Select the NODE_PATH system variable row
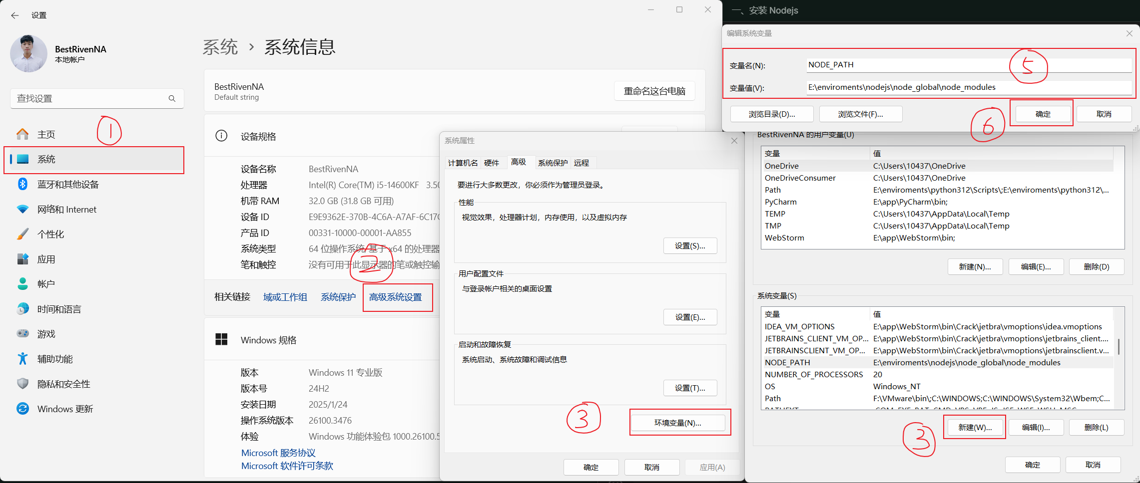Viewport: 1140px width, 483px height. tap(787, 362)
